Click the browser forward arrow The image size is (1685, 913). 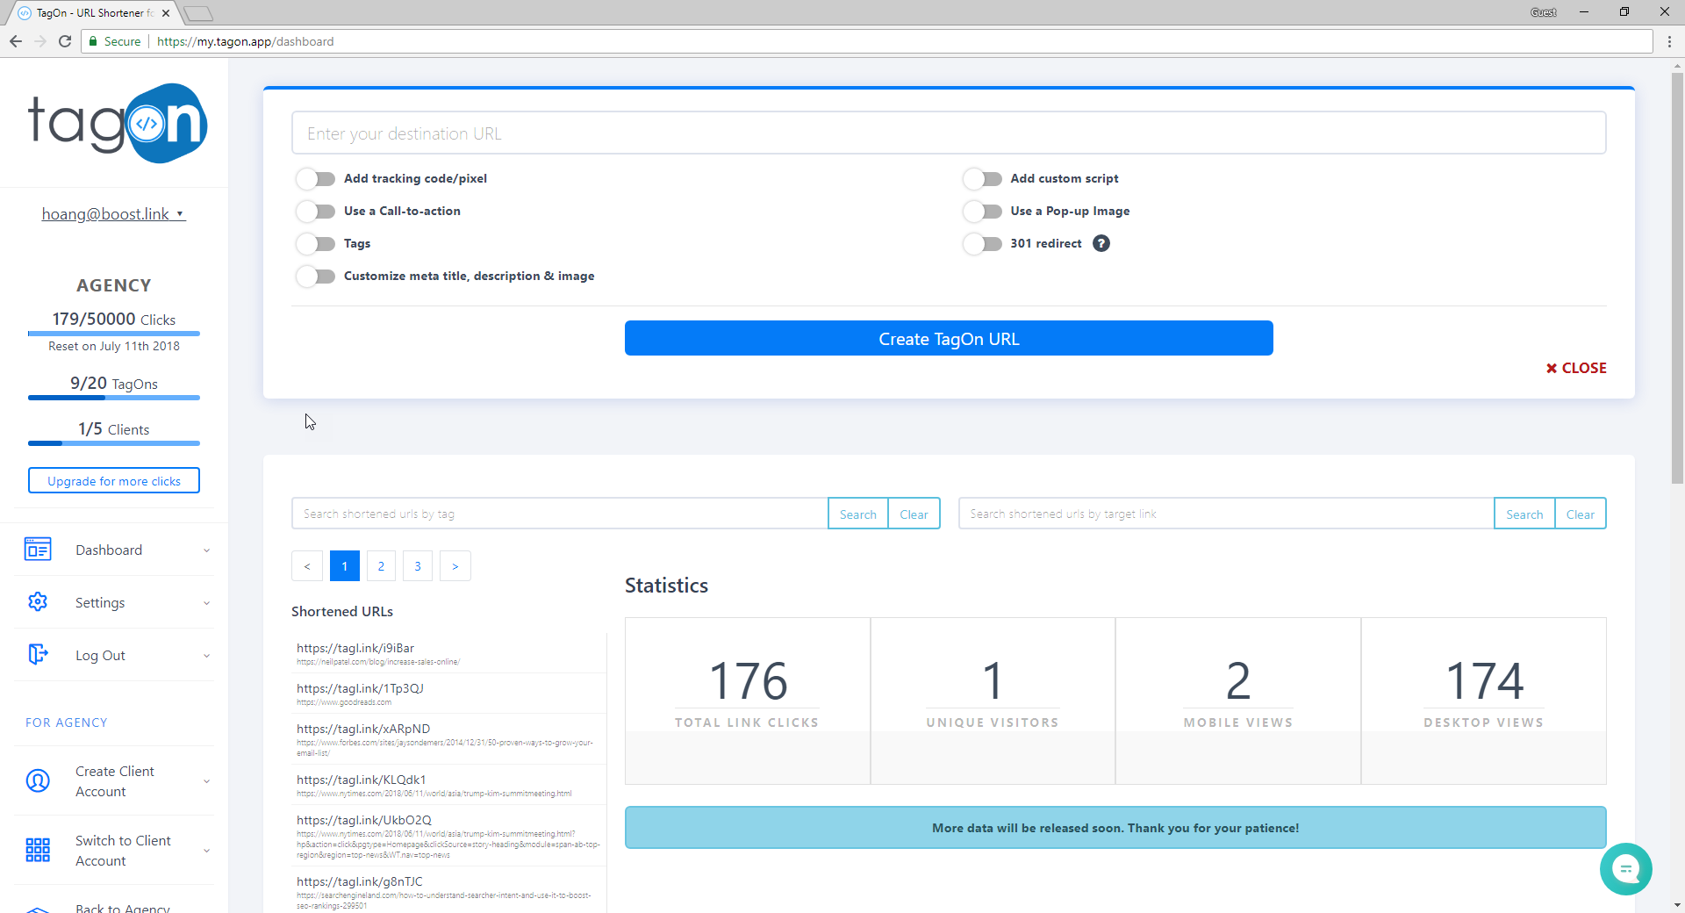(39, 41)
